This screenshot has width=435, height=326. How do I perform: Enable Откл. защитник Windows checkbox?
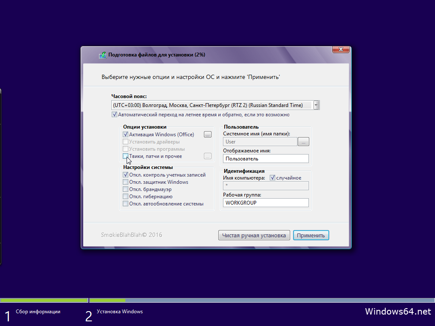tap(125, 182)
